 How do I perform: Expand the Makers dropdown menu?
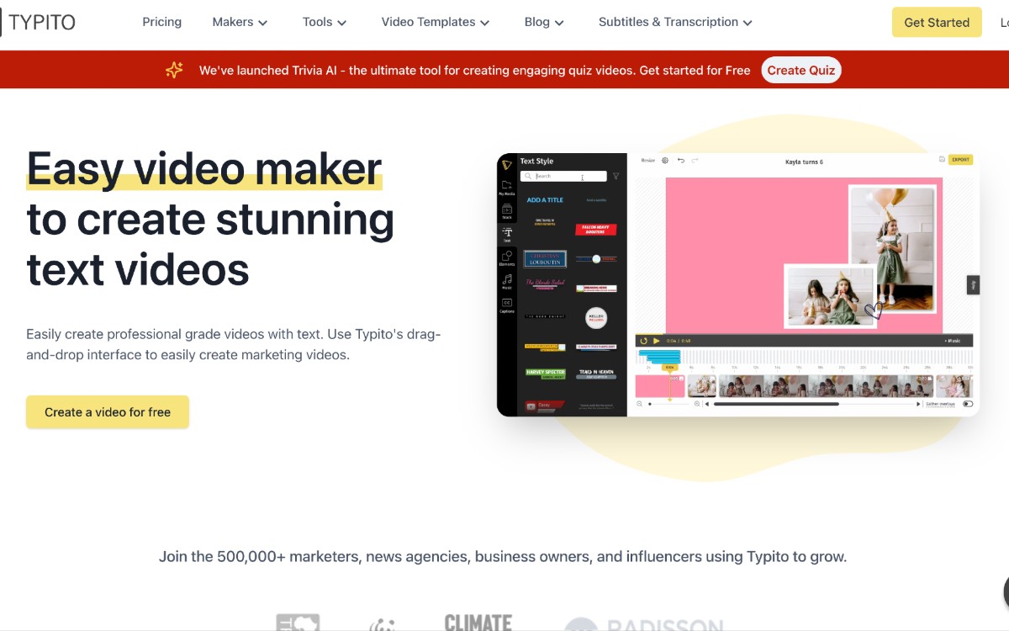[240, 23]
